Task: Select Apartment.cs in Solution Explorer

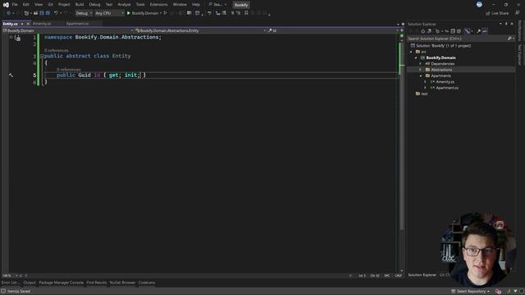Action: [x=447, y=88]
